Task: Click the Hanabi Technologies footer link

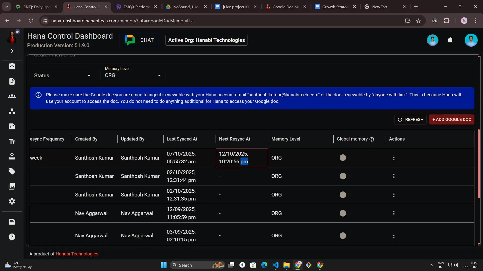Action: click(x=77, y=254)
